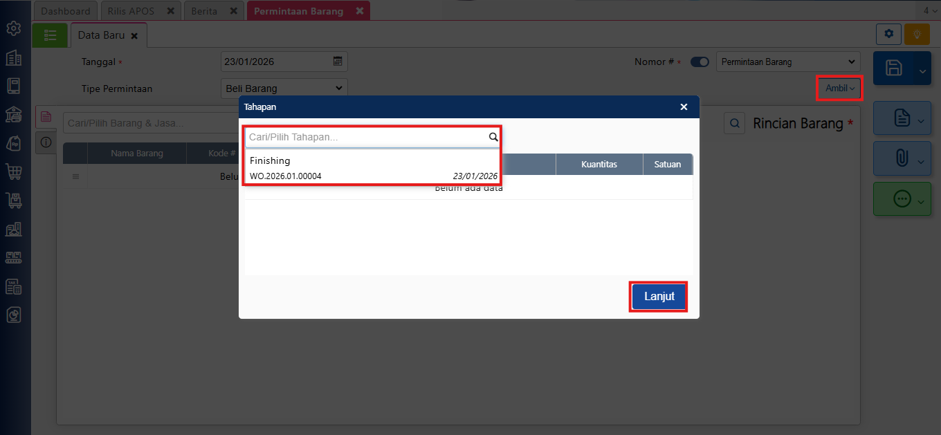Expand the Ambil dropdown
The height and width of the screenshot is (435, 941).
(x=839, y=89)
